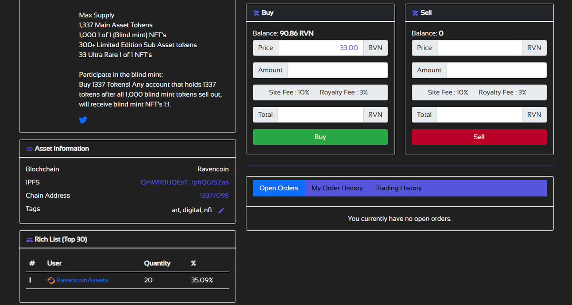The width and height of the screenshot is (572, 305).
Task: Click the 35.09% percentage cell
Action: pos(202,280)
